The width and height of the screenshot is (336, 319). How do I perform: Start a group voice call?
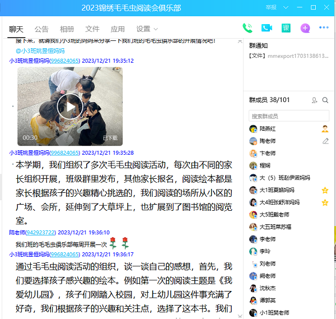[247, 28]
